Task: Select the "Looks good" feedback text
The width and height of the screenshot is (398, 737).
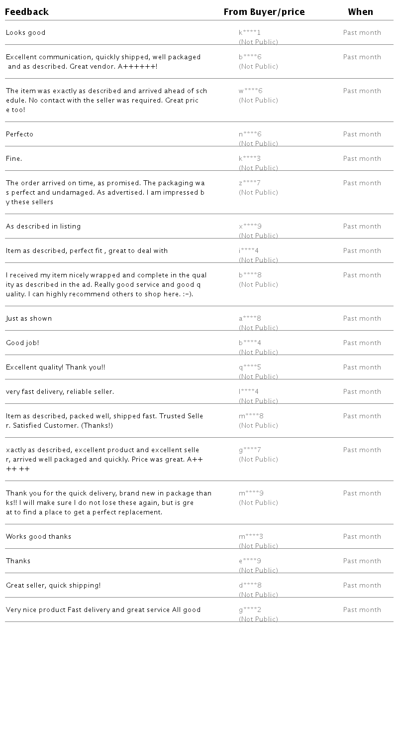Action: coord(26,33)
